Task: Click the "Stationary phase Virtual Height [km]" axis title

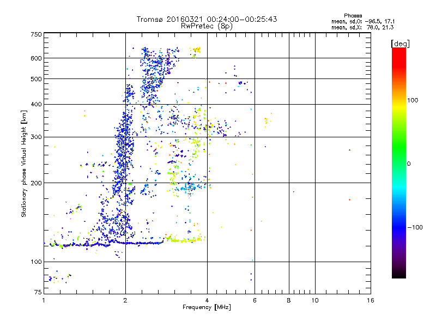Action: pyautogui.click(x=24, y=163)
